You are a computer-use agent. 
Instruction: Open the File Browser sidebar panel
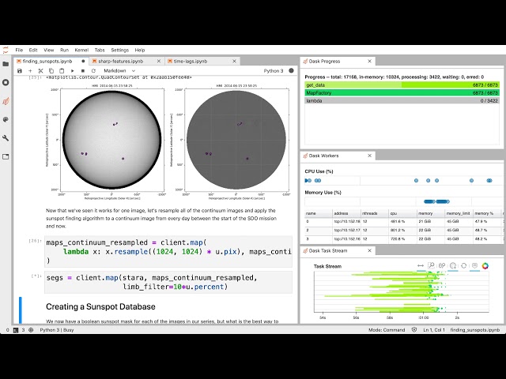(6, 64)
